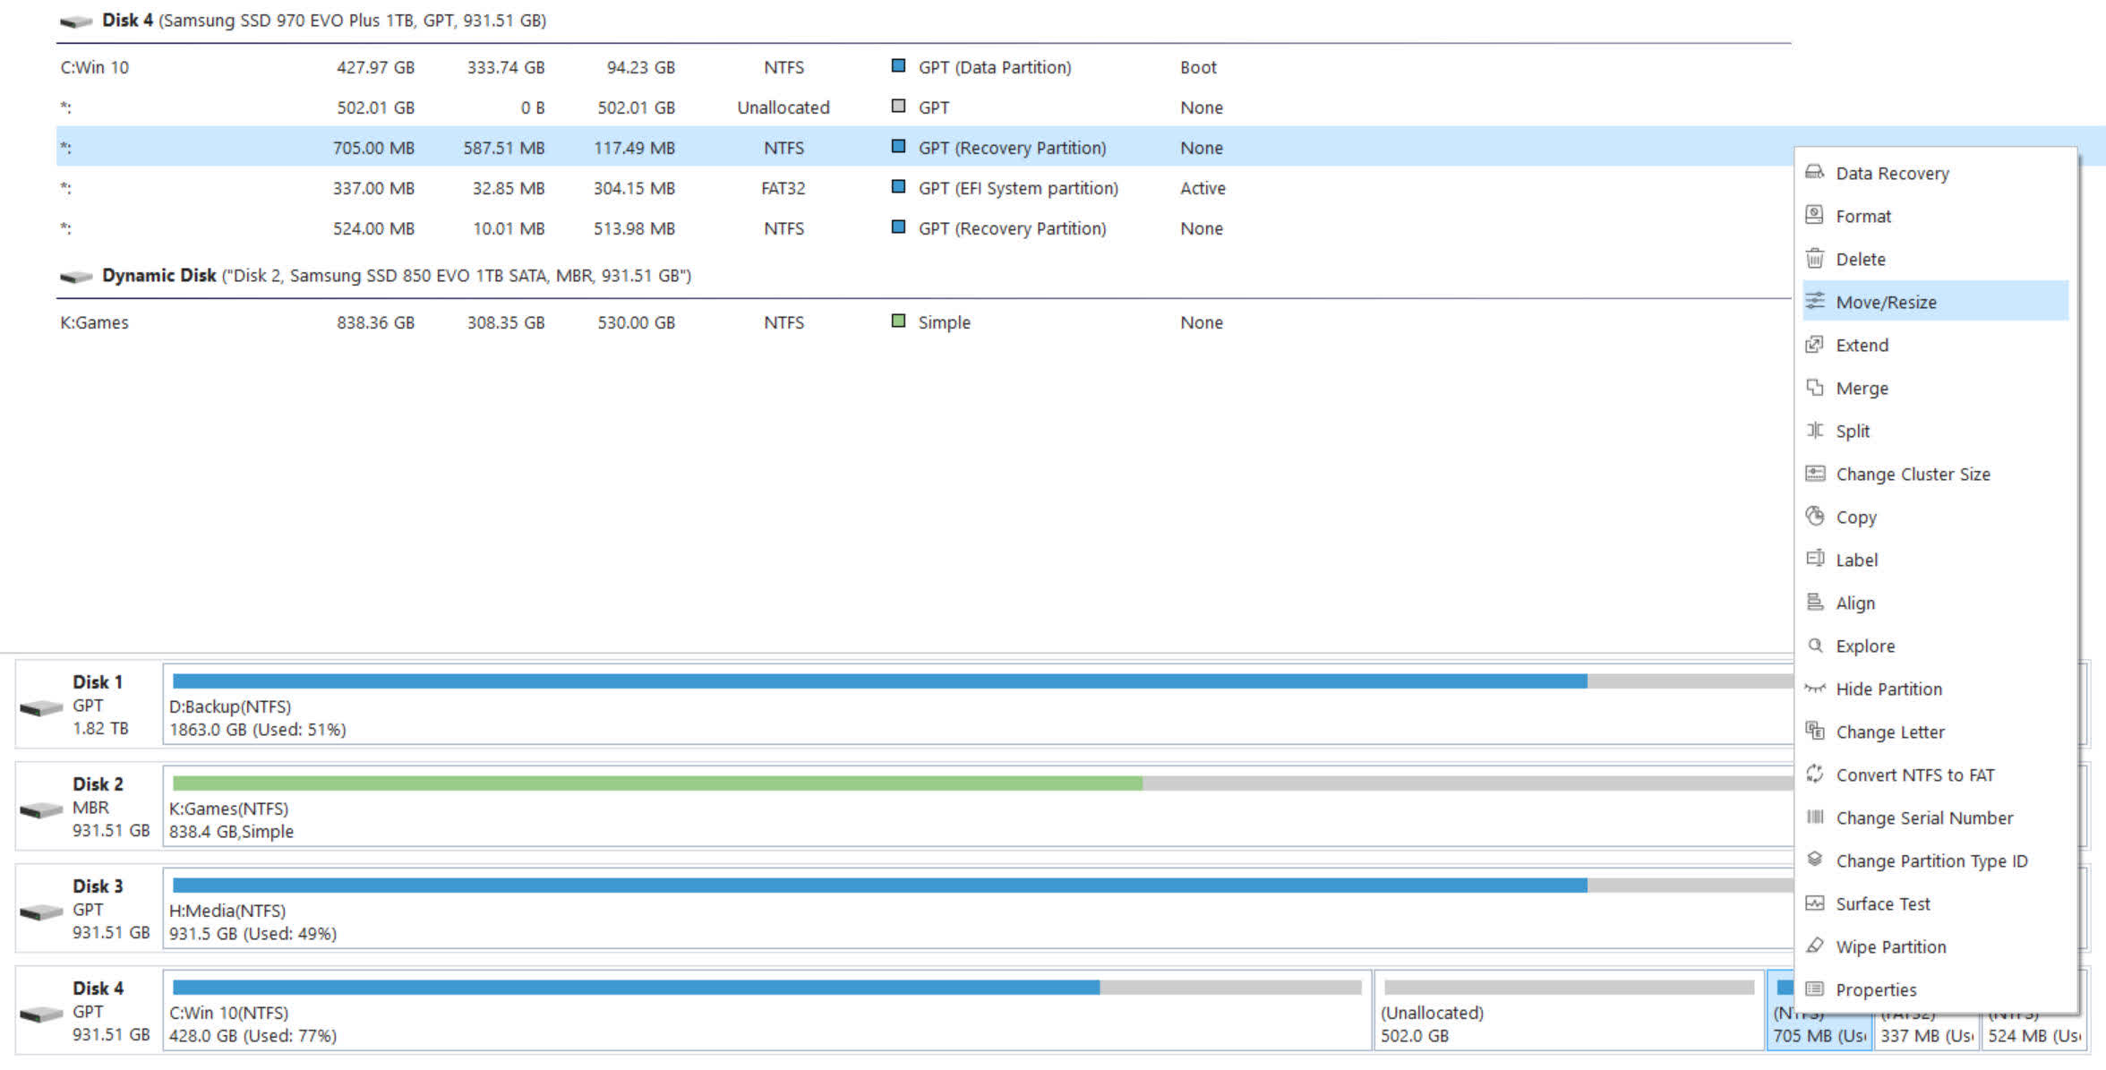Viewport: 2106px width, 1070px height.
Task: Click the Wipe Partition eraser icon
Action: tap(1814, 946)
